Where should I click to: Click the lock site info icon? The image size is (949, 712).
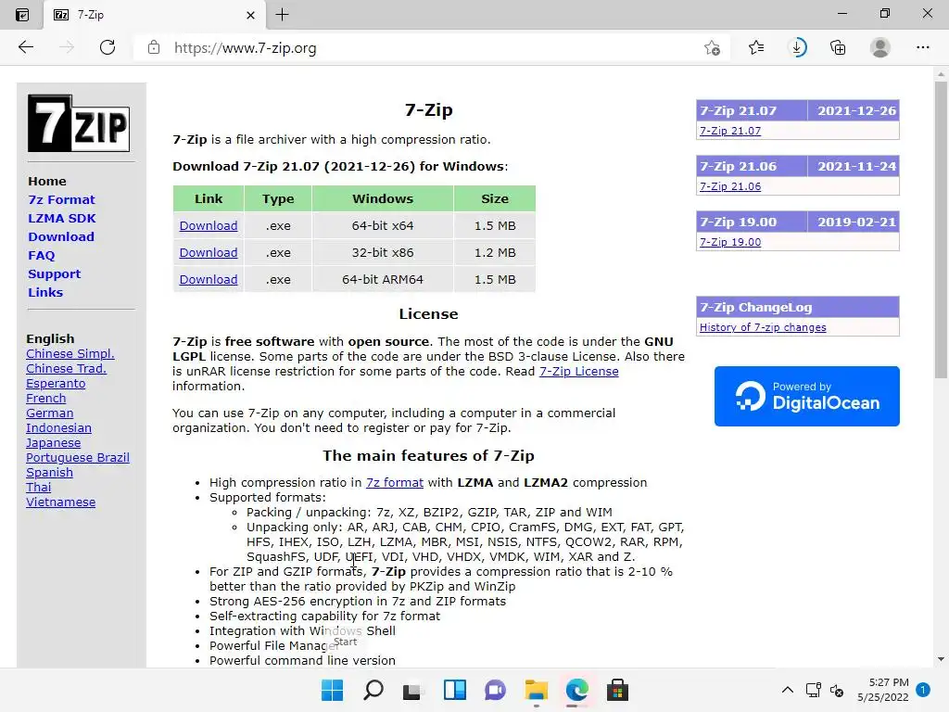point(154,47)
